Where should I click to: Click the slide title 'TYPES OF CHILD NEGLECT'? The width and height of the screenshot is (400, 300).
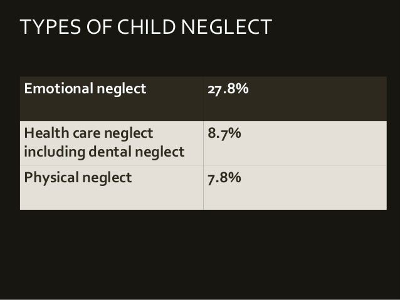click(145, 28)
